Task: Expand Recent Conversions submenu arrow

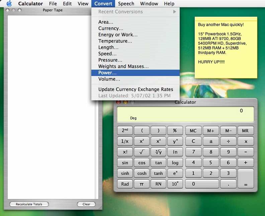Action: [174, 12]
